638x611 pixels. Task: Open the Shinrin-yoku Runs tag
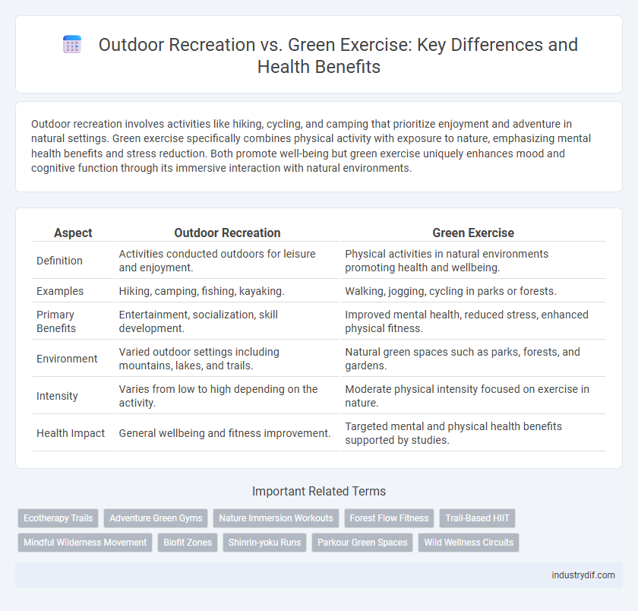264,543
